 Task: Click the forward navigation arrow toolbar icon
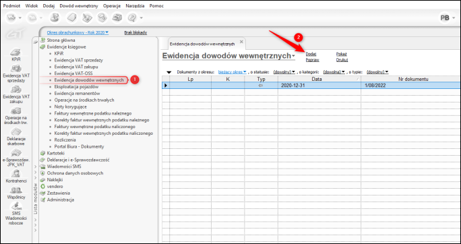[x=32, y=18]
